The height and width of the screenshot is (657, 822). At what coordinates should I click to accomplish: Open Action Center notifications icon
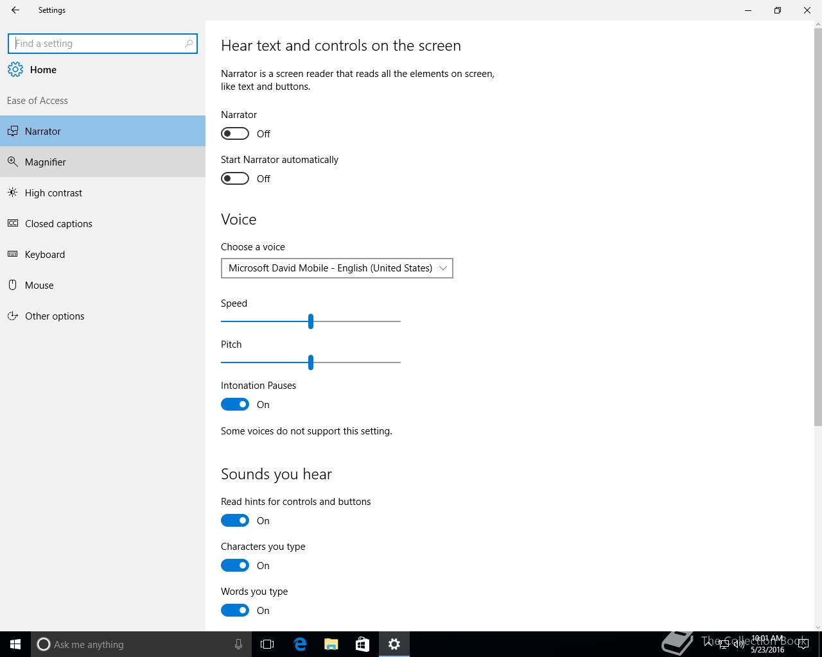pyautogui.click(x=803, y=645)
